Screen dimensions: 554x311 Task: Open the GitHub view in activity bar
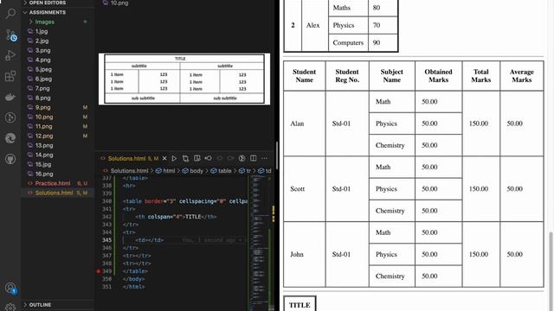pyautogui.click(x=10, y=159)
